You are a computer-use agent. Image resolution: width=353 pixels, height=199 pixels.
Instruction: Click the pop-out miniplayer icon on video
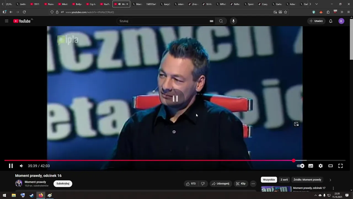click(296, 124)
